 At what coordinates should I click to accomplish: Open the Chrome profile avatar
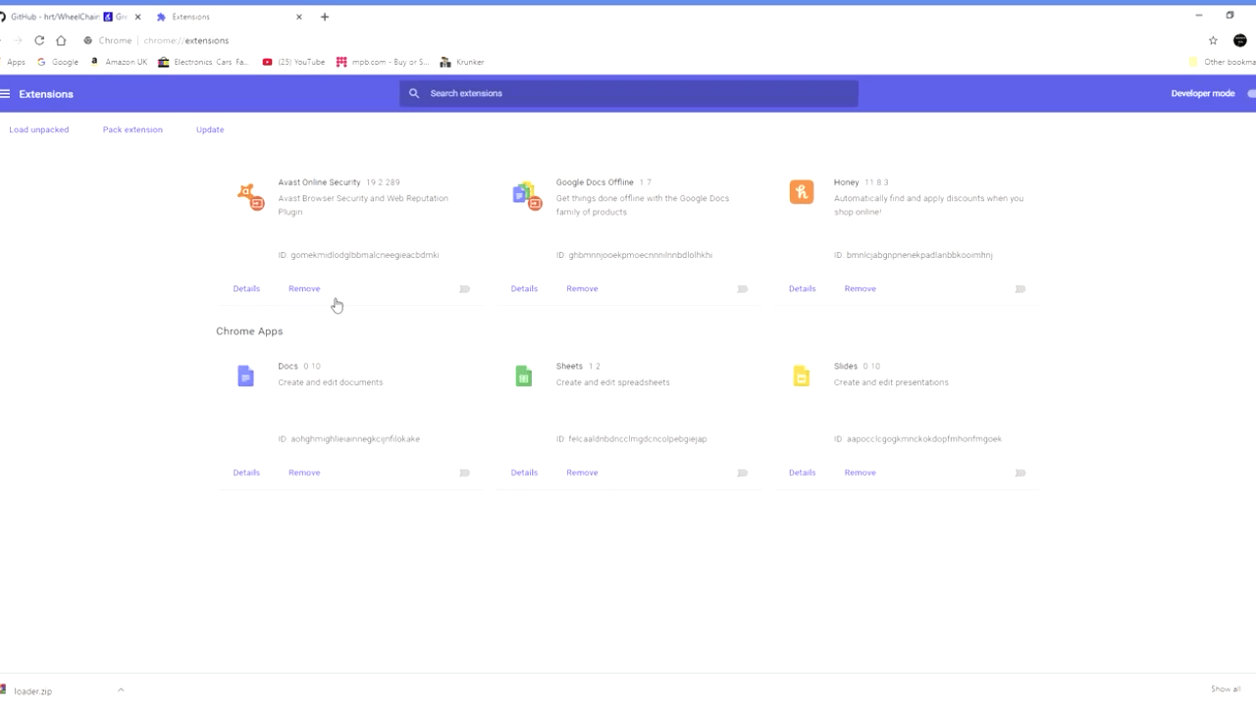point(1240,40)
